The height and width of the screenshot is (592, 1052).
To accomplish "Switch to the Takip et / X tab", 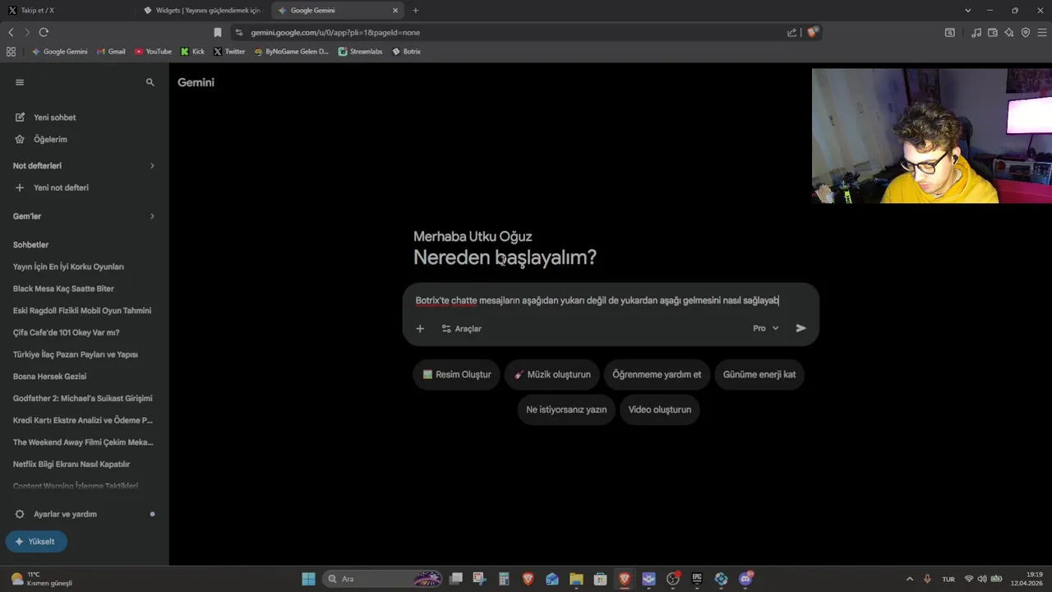I will click(x=66, y=11).
